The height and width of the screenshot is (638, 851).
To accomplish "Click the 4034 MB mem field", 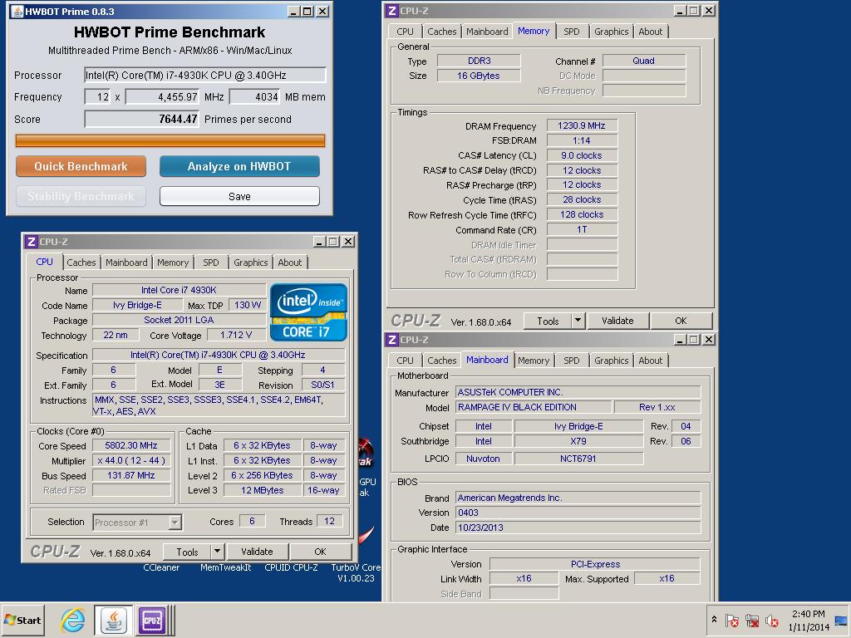I will 254,97.
